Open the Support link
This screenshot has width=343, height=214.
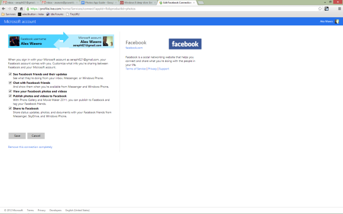[x=164, y=69]
